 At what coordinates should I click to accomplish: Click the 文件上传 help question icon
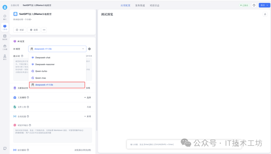pos(28,107)
